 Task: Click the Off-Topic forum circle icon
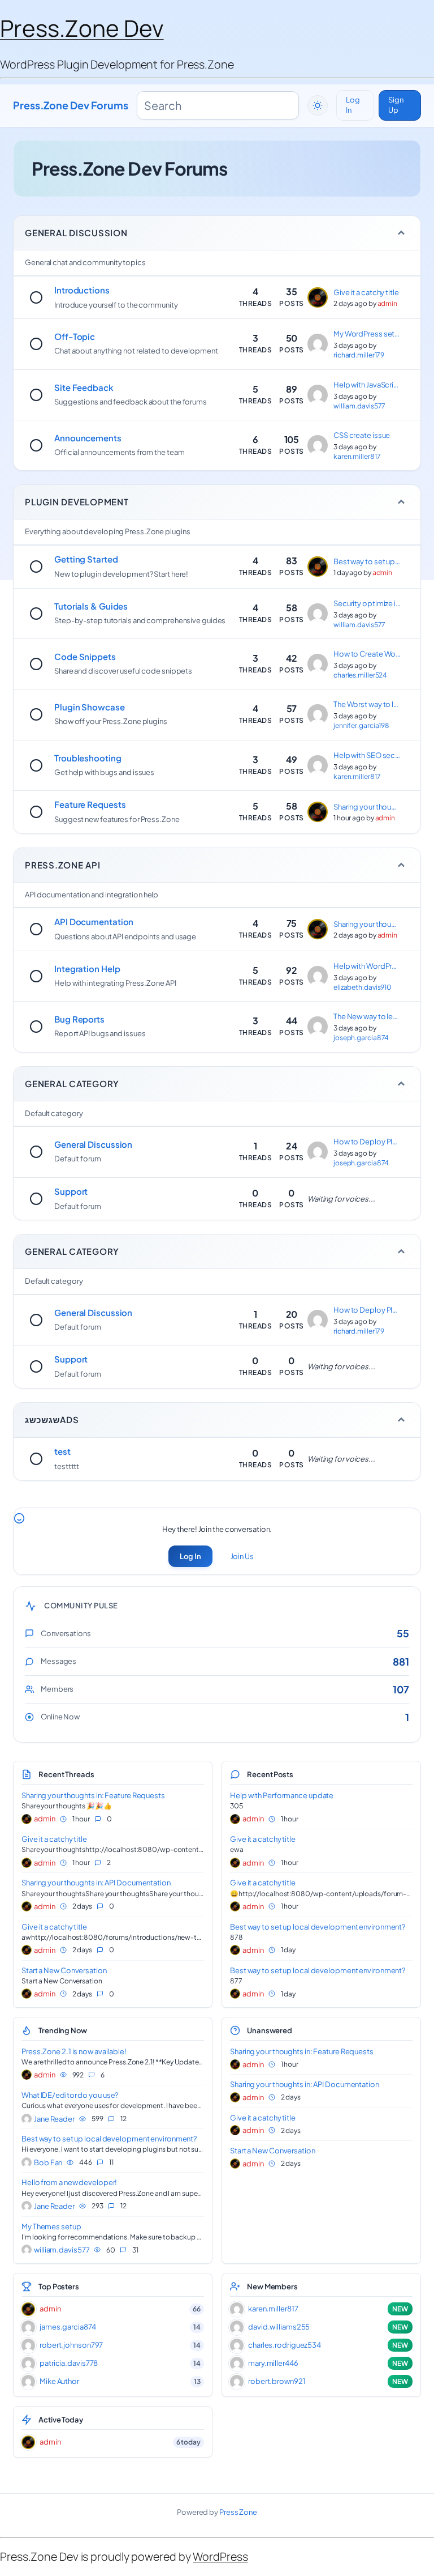point(36,343)
